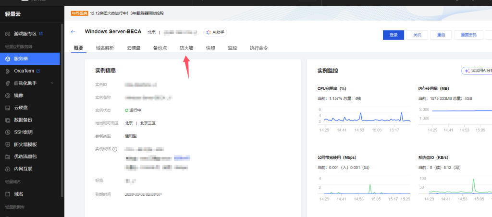The width and height of the screenshot is (492, 217).
Task: Click the 数据备份 sidebar icon
Action: [8, 120]
